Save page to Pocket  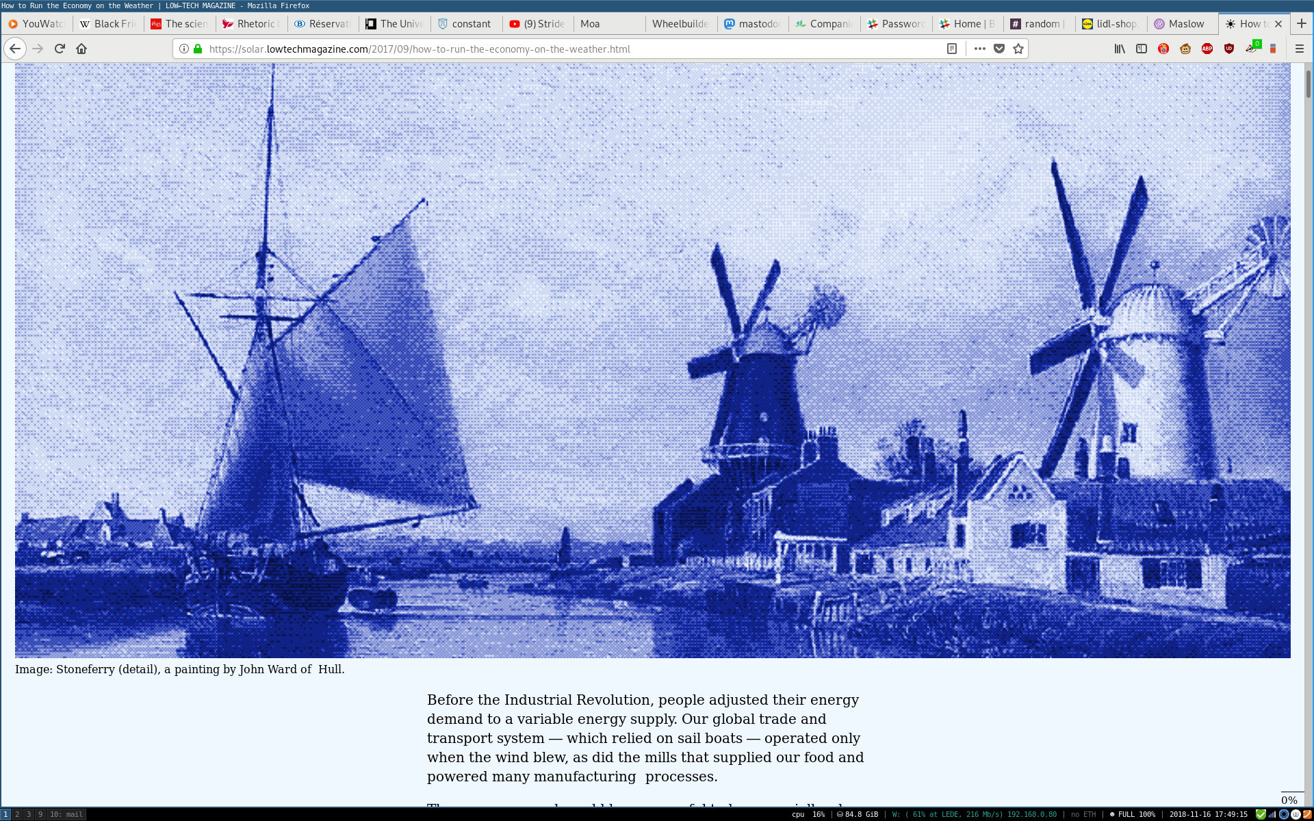click(x=999, y=49)
